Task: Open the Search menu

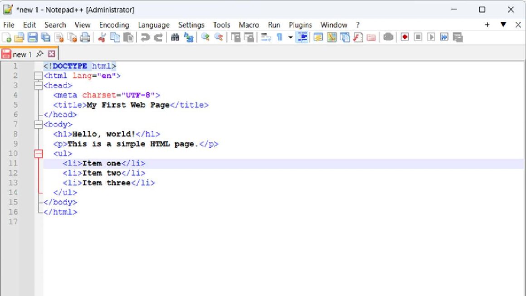Action: click(55, 25)
